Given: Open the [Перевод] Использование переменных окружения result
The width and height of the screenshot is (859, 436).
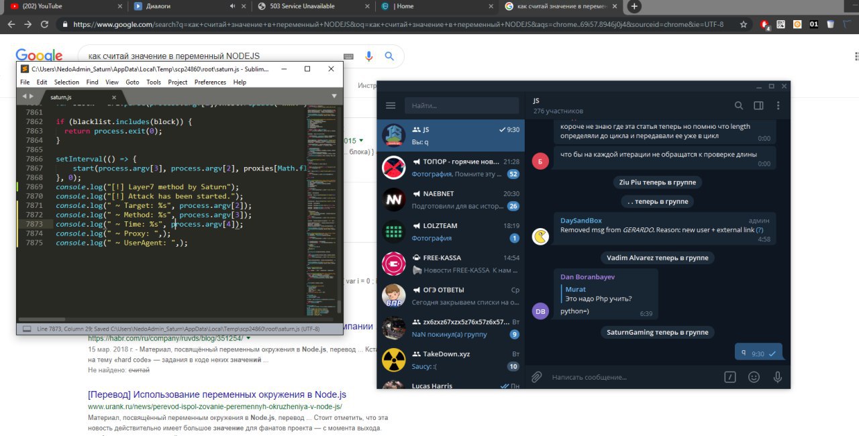Looking at the screenshot, I should pyautogui.click(x=217, y=394).
